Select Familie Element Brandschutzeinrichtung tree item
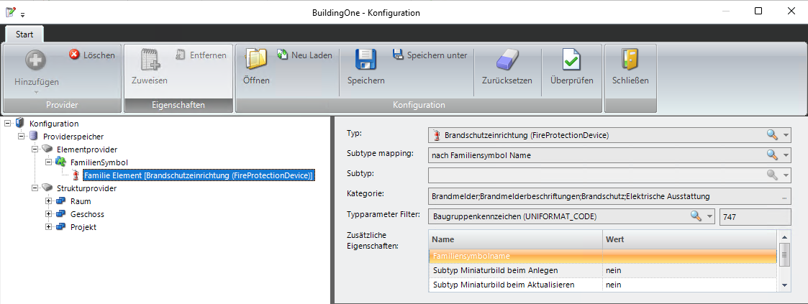This screenshot has height=304, width=808. (199, 175)
